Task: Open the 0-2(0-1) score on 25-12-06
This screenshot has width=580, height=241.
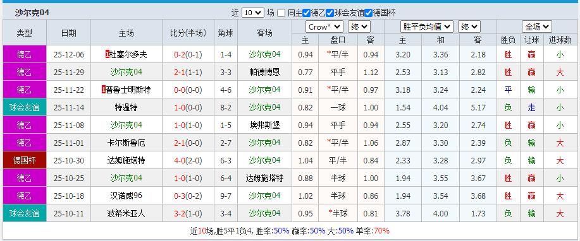Action: [x=188, y=55]
